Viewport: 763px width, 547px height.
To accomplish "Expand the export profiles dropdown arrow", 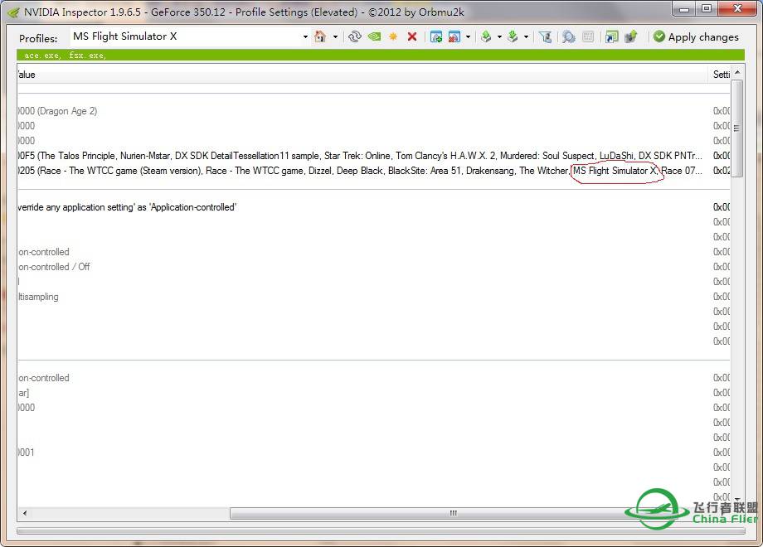I will tap(499, 36).
